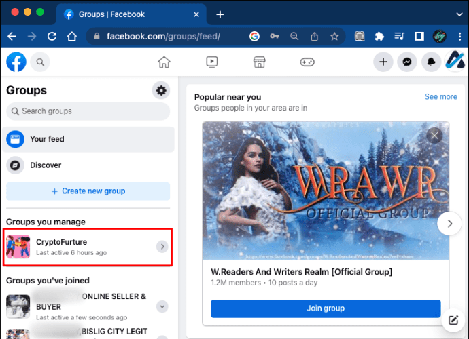Go to Marketplace storefront icon
The image size is (469, 339).
pyautogui.click(x=259, y=62)
